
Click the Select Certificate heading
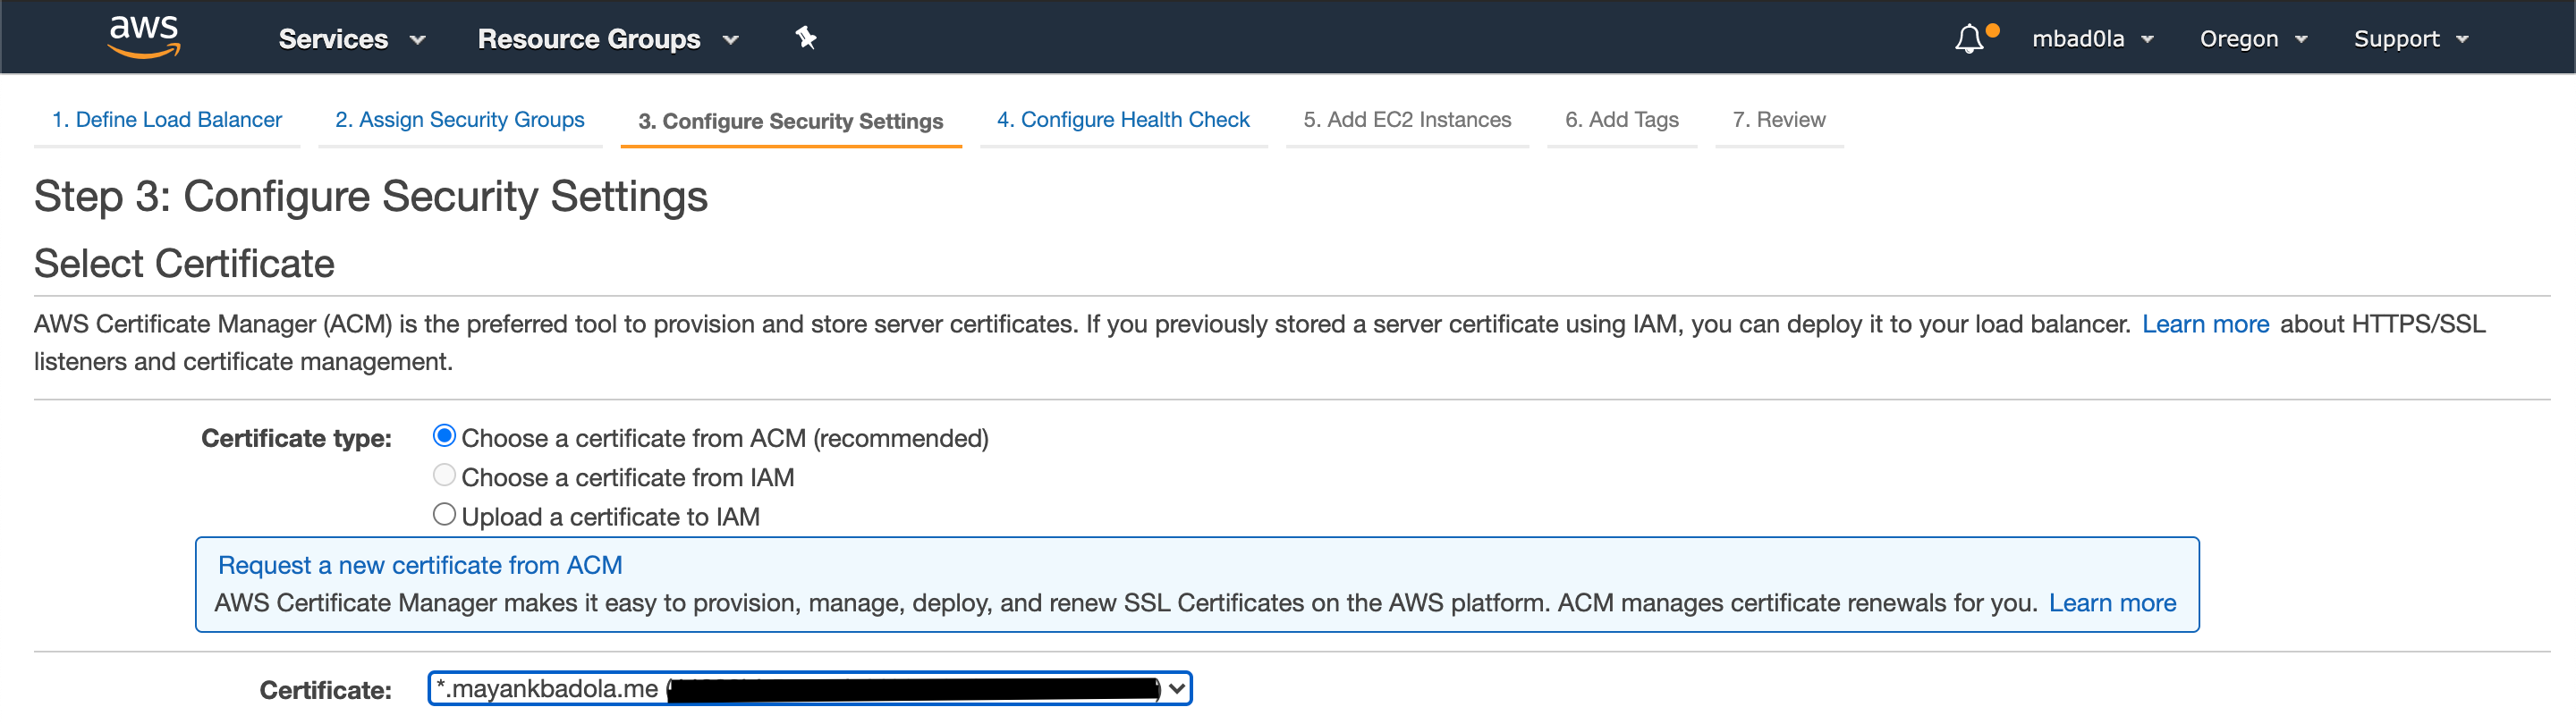(x=184, y=264)
